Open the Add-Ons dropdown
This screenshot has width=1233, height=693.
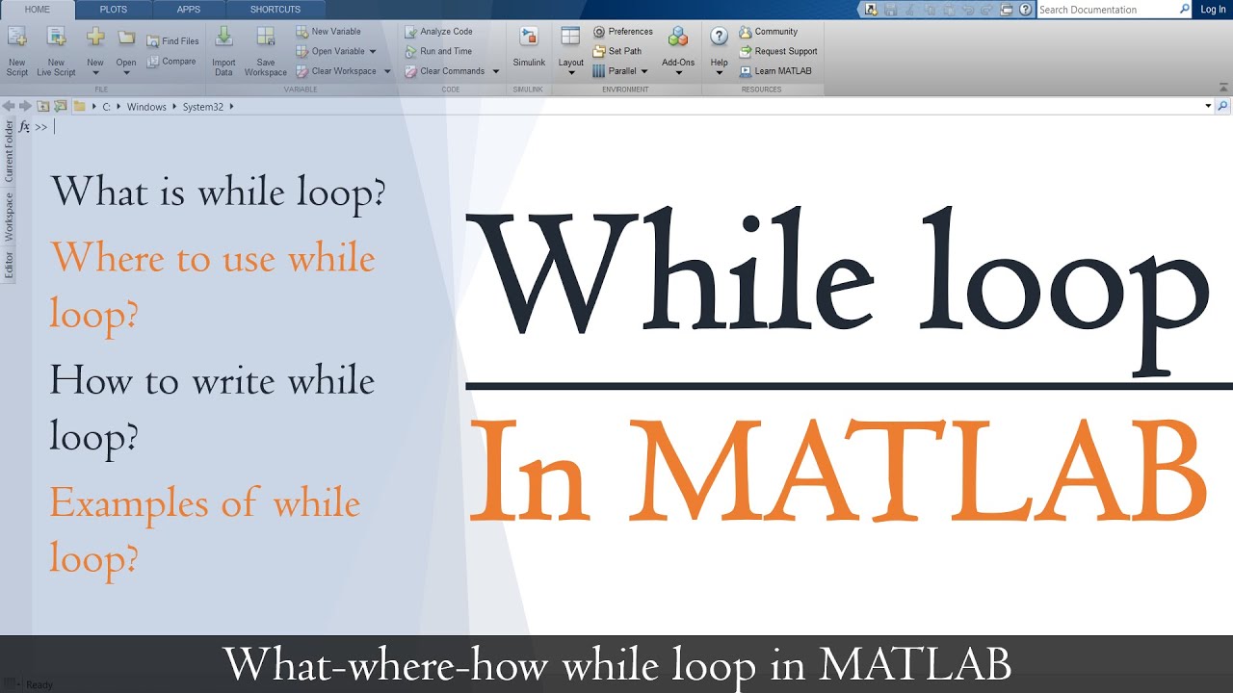point(678,72)
